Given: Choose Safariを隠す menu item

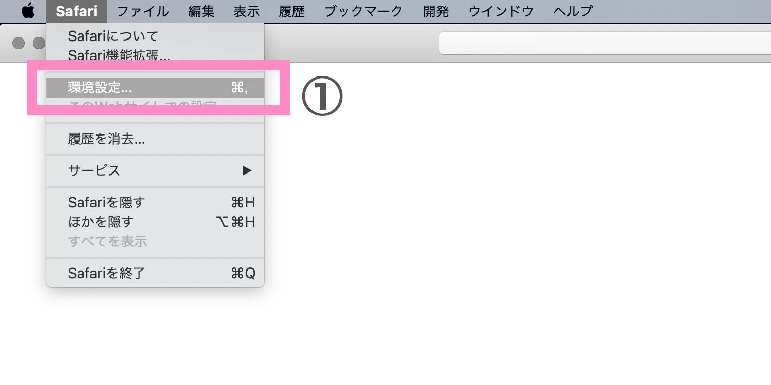Looking at the screenshot, I should click(x=155, y=202).
